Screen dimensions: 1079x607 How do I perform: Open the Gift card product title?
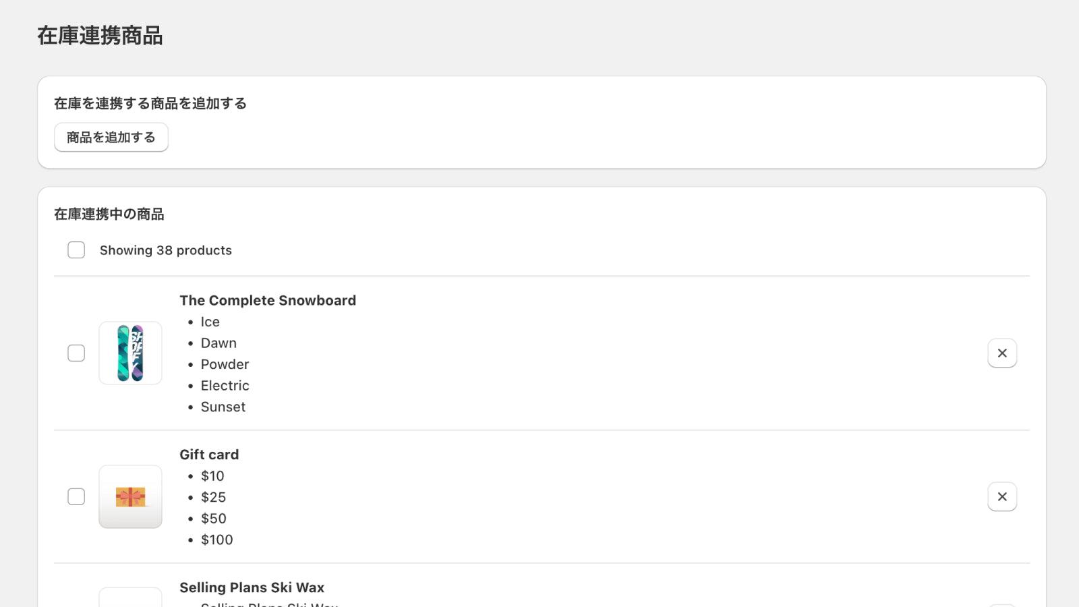(x=208, y=455)
